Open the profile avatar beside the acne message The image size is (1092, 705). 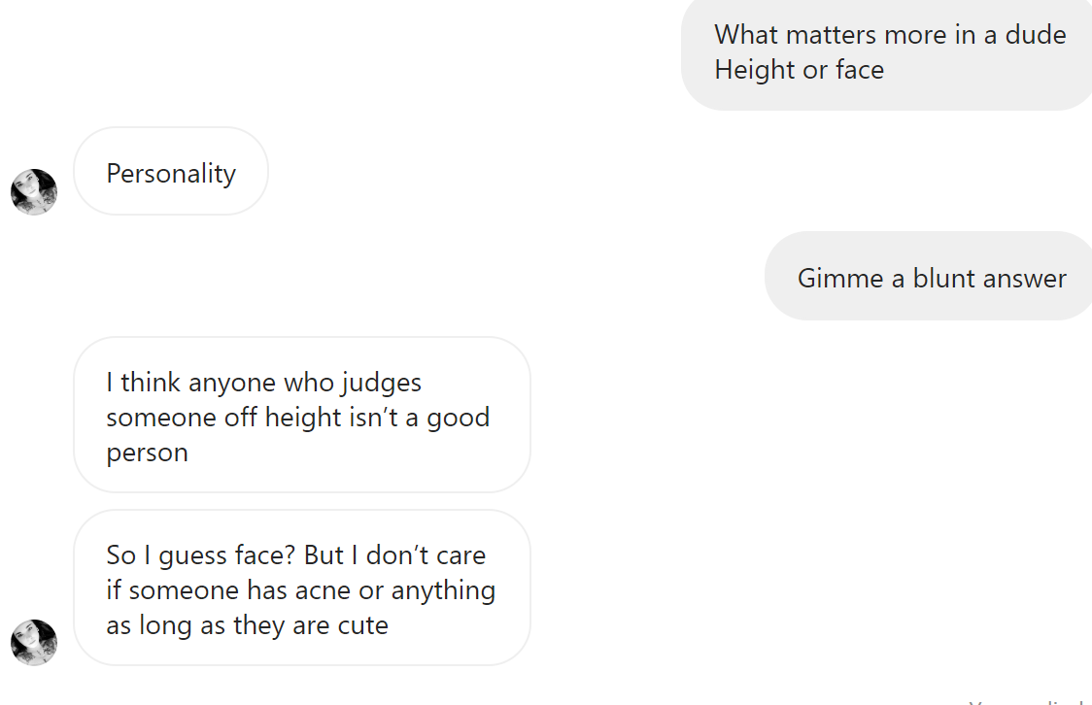pyautogui.click(x=34, y=642)
